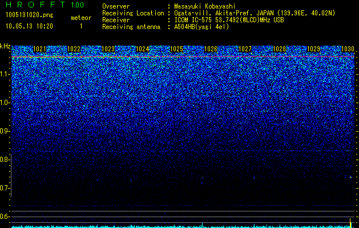Image resolution: width=359 pixels, height=228 pixels.
Task: Click the red horizontal line below time markers
Action: (183, 56)
